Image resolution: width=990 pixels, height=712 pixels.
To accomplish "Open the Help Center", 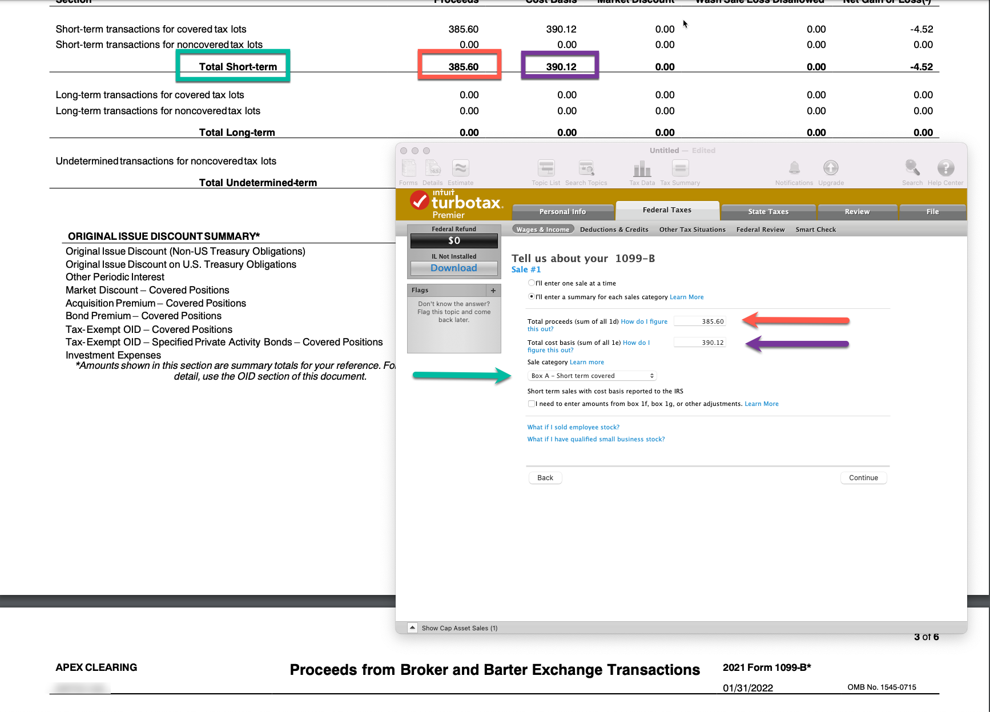I will [x=945, y=171].
